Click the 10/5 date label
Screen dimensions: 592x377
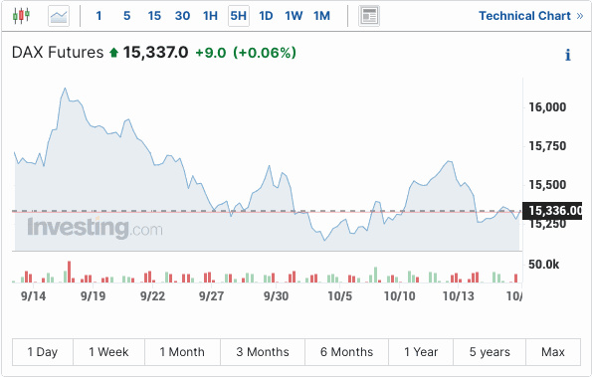pos(340,296)
